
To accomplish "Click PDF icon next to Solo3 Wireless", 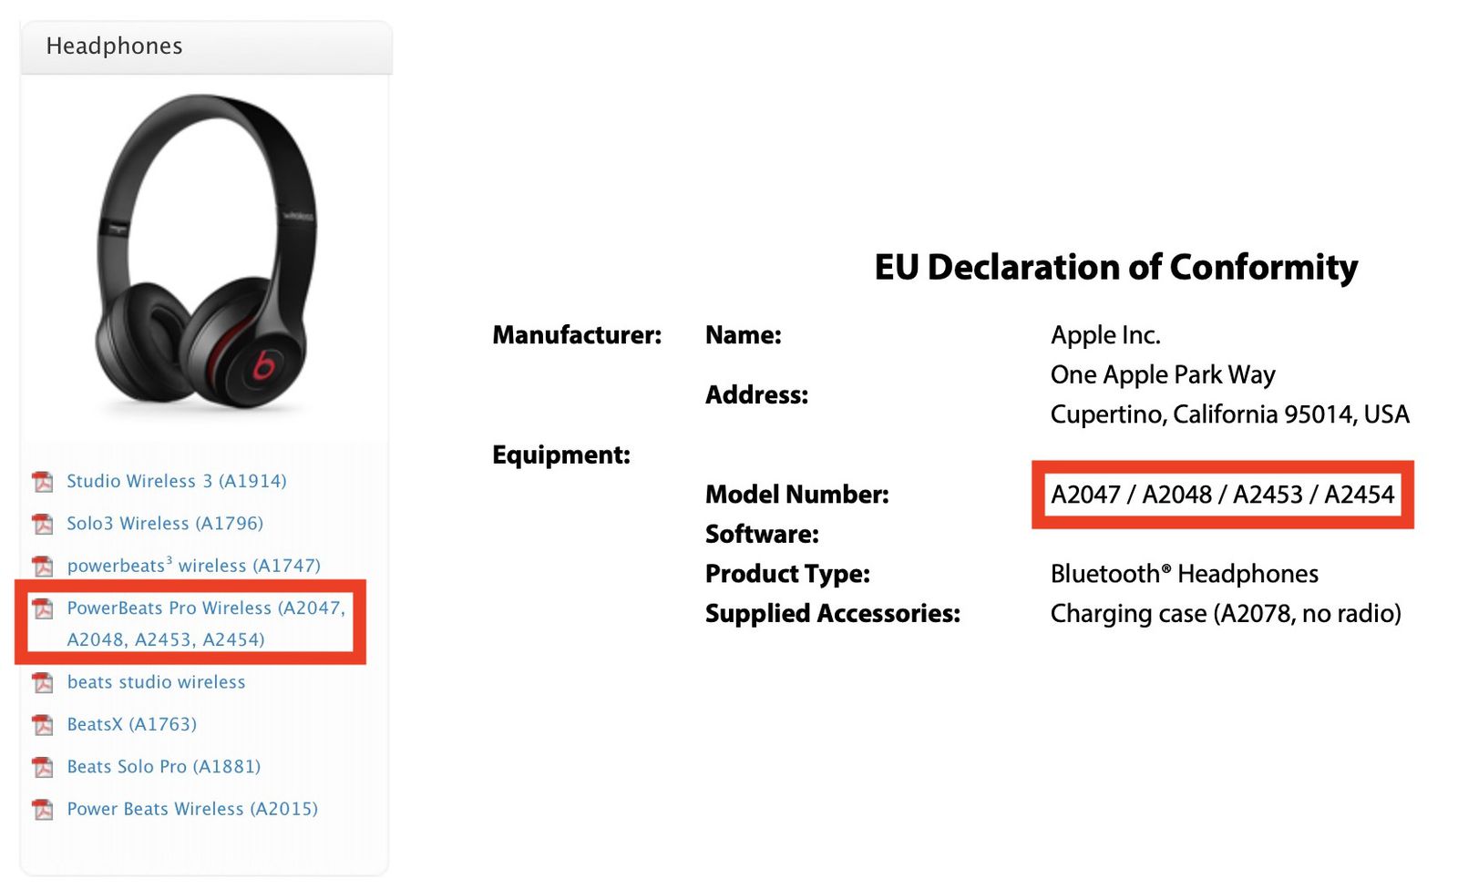I will (x=43, y=524).
